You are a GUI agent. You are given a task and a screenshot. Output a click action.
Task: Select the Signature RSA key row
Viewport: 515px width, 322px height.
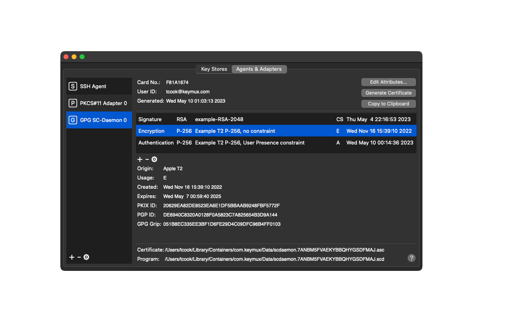click(241, 119)
